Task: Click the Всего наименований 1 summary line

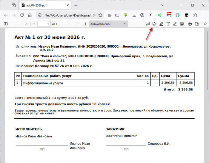Action: pos(51,98)
